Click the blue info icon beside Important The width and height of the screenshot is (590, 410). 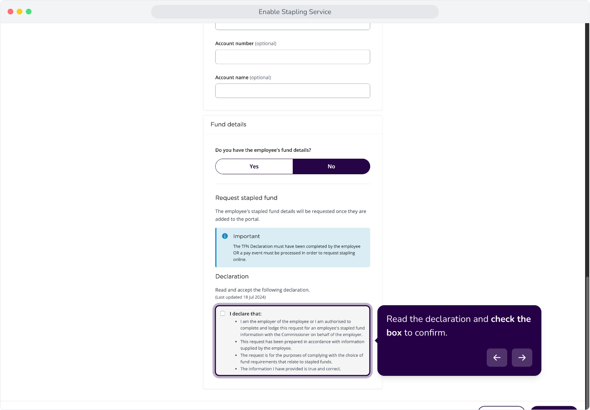225,236
